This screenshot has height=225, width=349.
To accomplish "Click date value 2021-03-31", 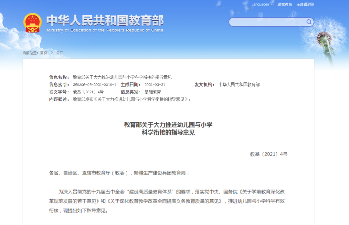I will click(x=155, y=85).
